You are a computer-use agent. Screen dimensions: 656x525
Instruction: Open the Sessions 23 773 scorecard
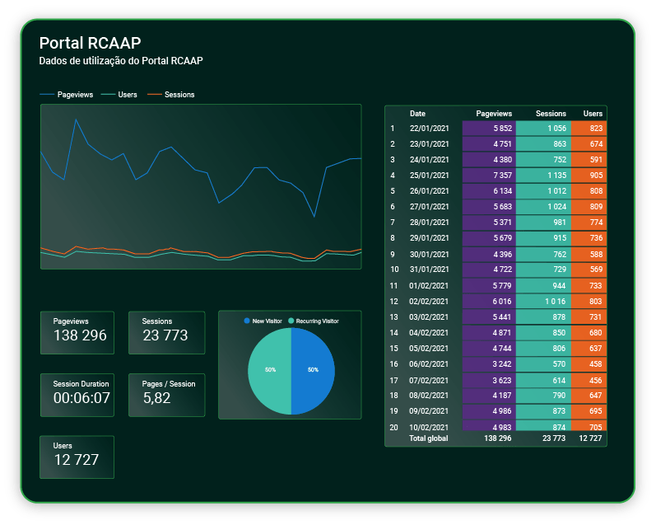coord(166,333)
